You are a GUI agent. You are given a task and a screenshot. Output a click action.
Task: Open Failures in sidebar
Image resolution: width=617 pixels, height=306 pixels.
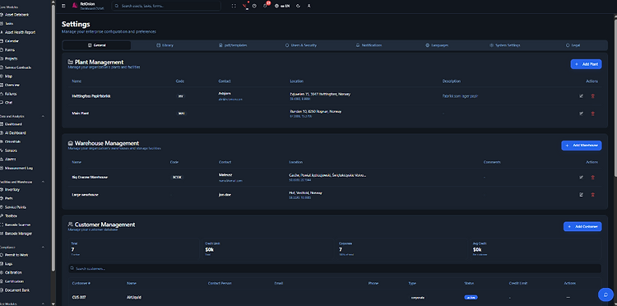(x=11, y=94)
